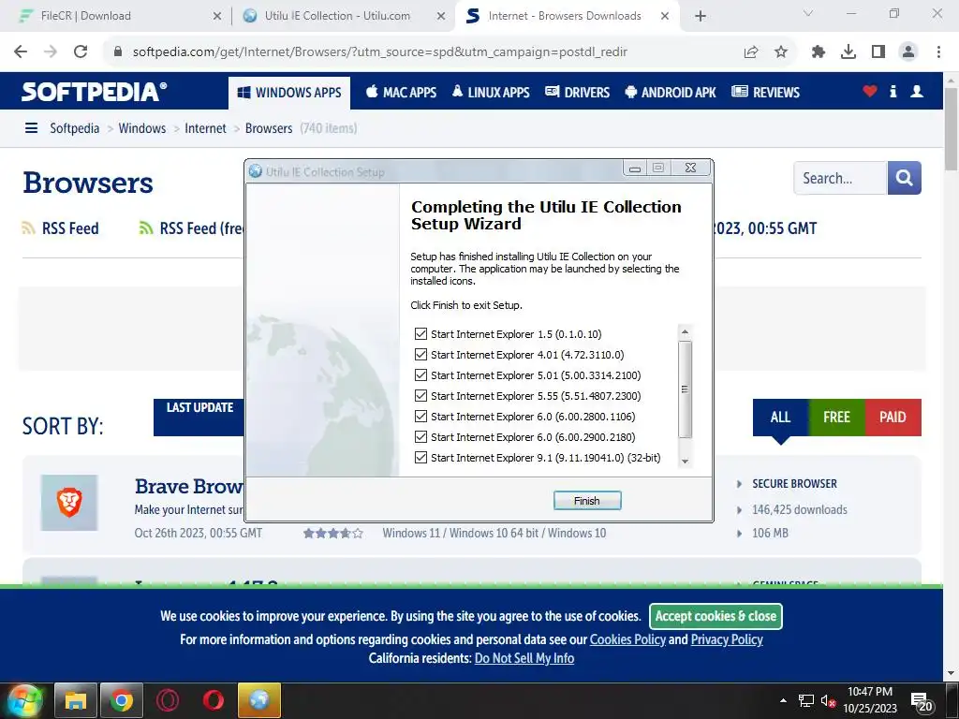959x719 pixels.
Task: Open the Windows Start button
Action: pyautogui.click(x=23, y=700)
